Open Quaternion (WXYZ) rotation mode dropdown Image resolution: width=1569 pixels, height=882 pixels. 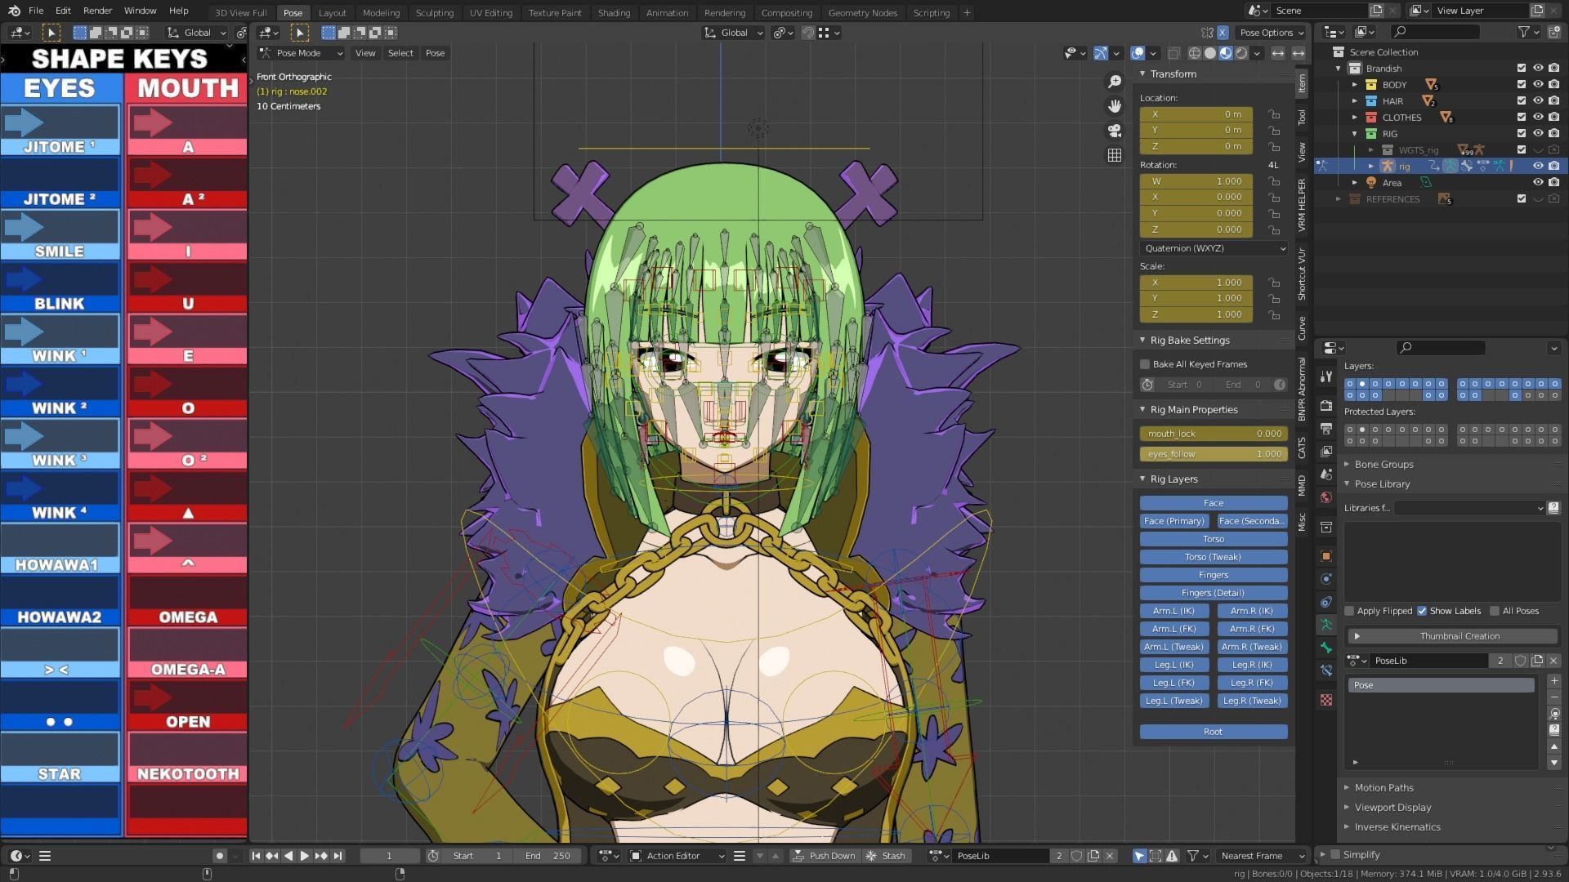point(1214,248)
